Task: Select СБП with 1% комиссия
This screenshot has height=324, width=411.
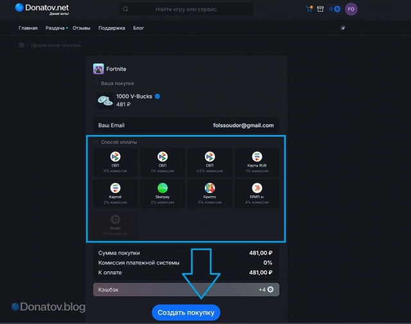Action: tap(162, 162)
